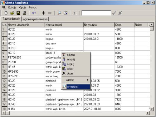Click the selection toolbar icon next to magnifier
This screenshot has height=117, width=156.
(66, 13)
